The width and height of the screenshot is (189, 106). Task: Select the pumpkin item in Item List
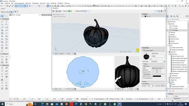(x=149, y=16)
